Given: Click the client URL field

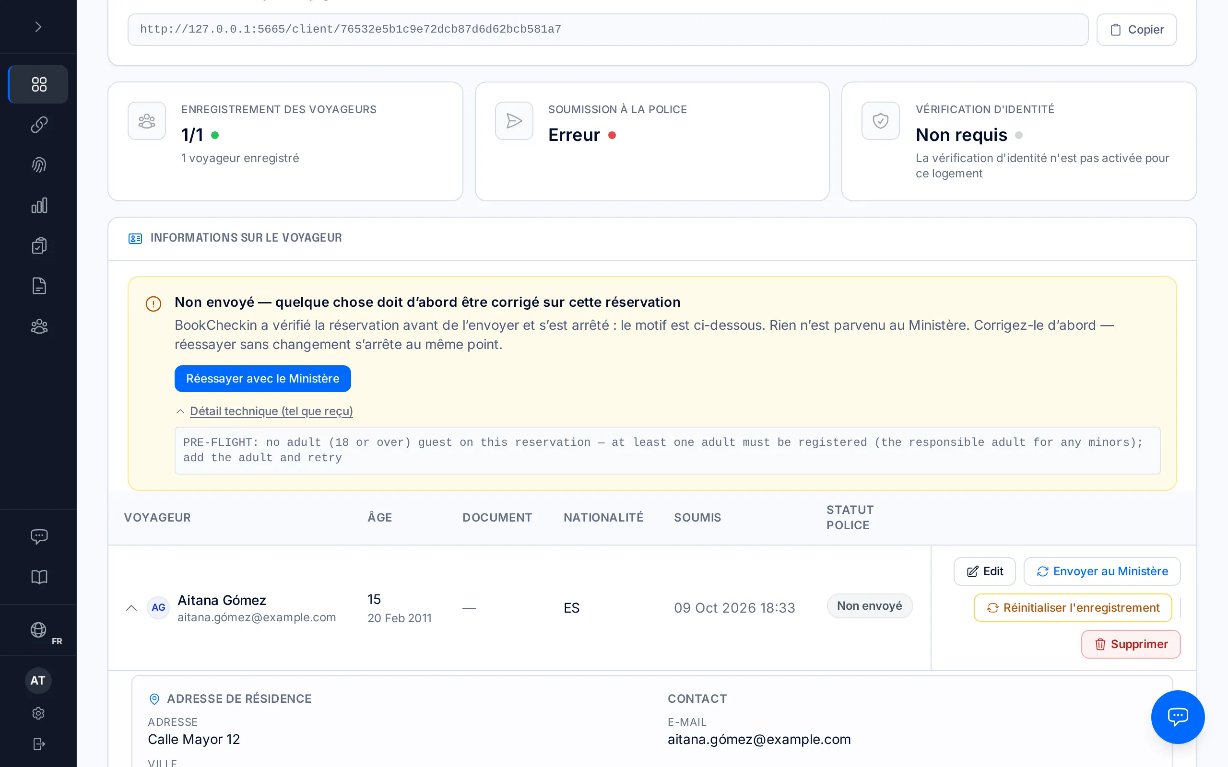Looking at the screenshot, I should [x=608, y=30].
